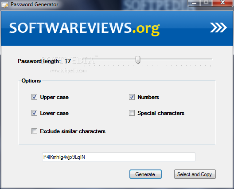Uncheck the Numbers option
This screenshot has width=234, height=189.
coord(132,97)
